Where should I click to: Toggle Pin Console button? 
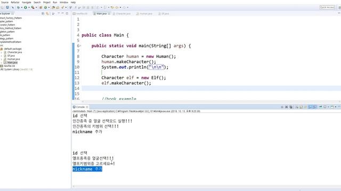point(320,107)
